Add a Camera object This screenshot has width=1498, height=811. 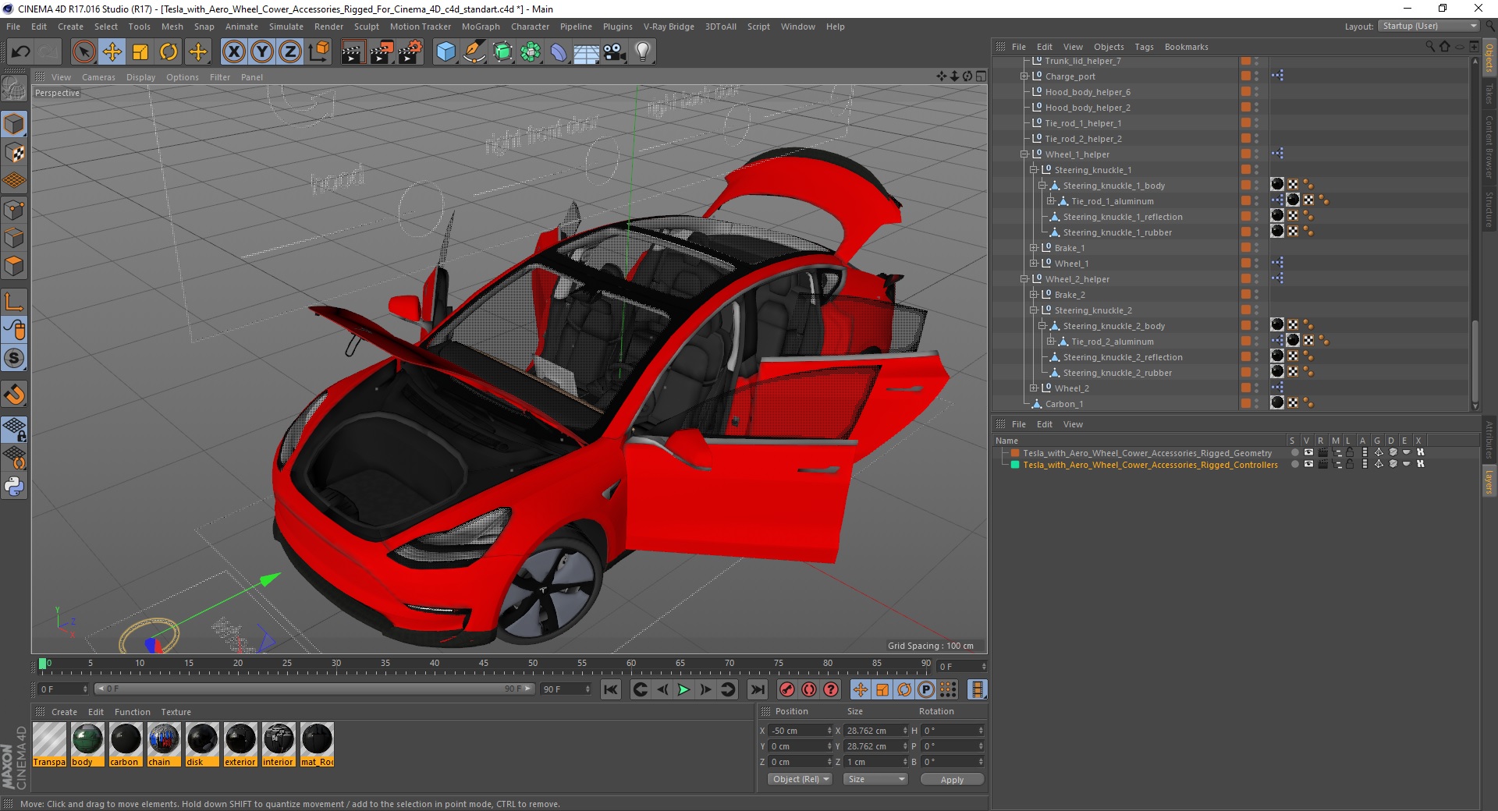click(615, 52)
